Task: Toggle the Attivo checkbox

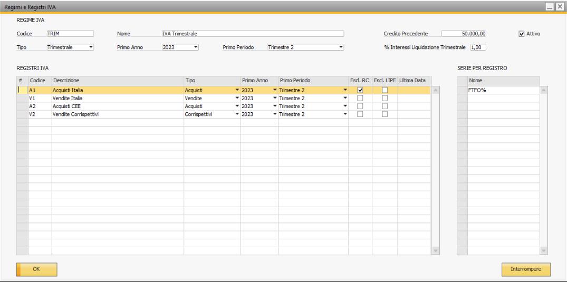Action: tap(522, 34)
